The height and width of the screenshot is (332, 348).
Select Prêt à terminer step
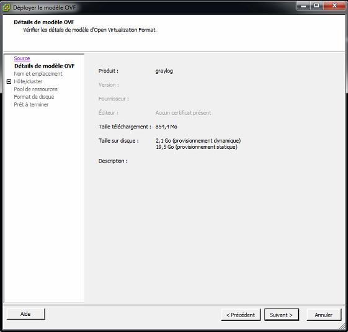(31, 105)
